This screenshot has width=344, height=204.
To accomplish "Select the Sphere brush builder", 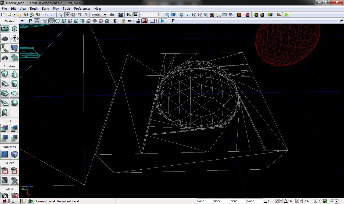I will (15, 103).
